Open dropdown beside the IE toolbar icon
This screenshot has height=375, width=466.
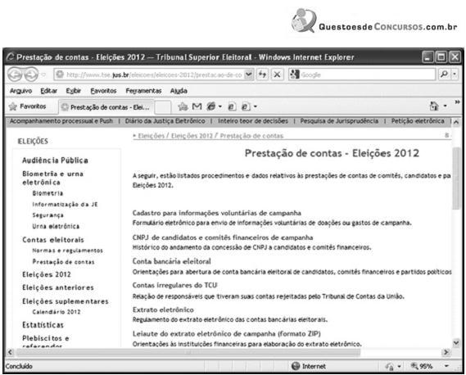tap(220, 106)
